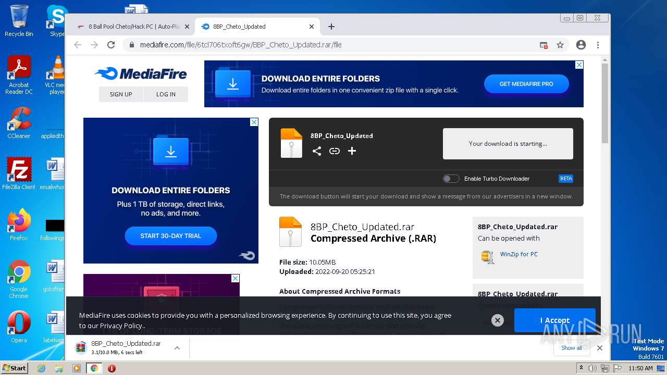Open VLC media player desktop icon
Viewport: 667px width, 375px height.
pos(55,74)
